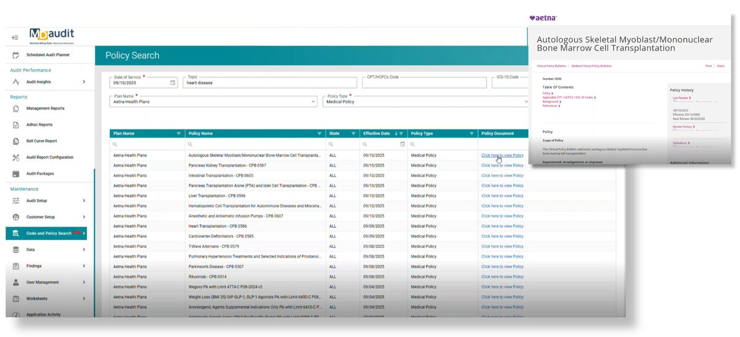Open Clinical Policy Bulletins link in Aetna page

552,65
